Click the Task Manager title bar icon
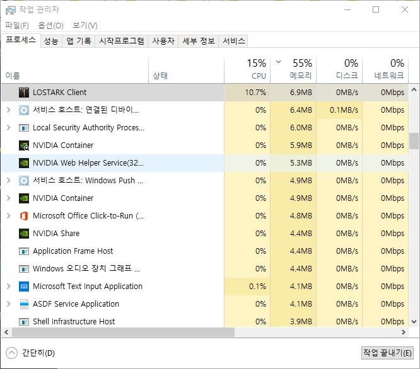The image size is (420, 369). [x=11, y=10]
